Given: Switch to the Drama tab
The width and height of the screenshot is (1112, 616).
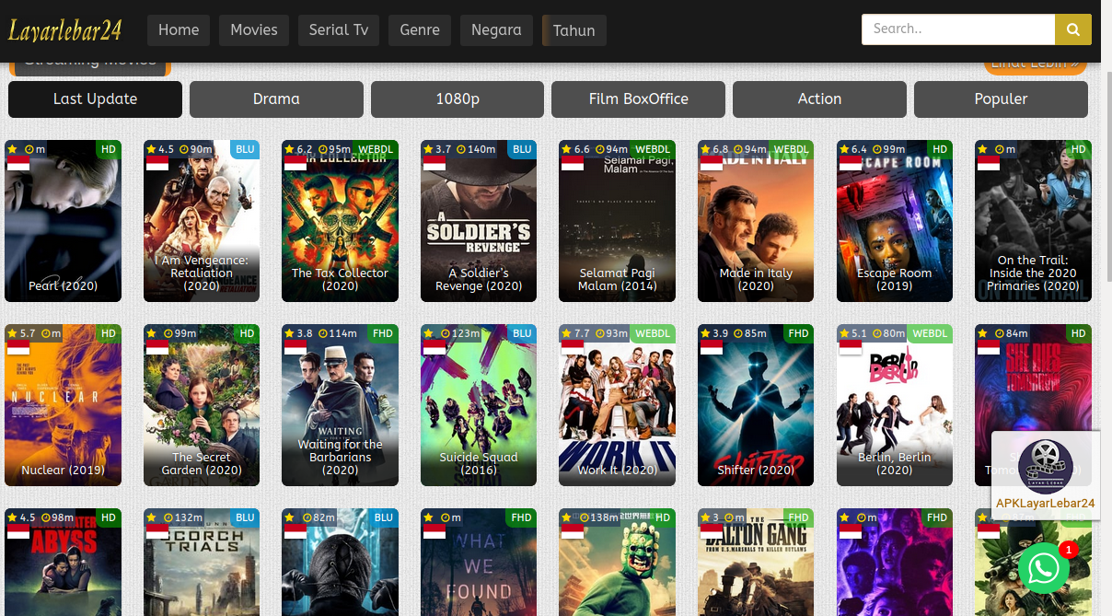Looking at the screenshot, I should tap(276, 99).
